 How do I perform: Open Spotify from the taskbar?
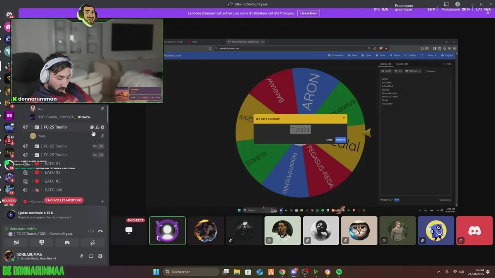339,272
